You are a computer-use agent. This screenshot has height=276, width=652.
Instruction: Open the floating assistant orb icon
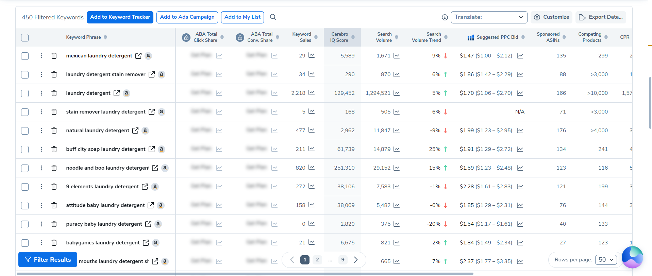coord(632,257)
